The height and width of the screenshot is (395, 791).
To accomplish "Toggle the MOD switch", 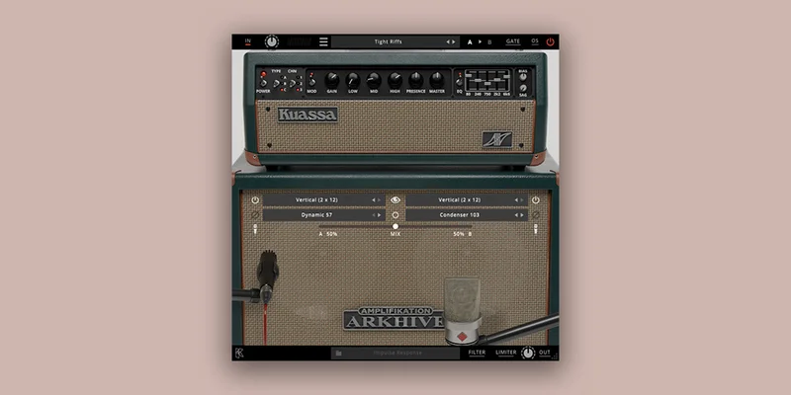I will [311, 82].
